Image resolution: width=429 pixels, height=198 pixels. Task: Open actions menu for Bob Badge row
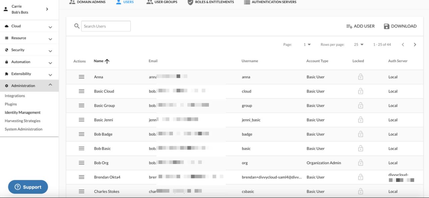(x=81, y=134)
